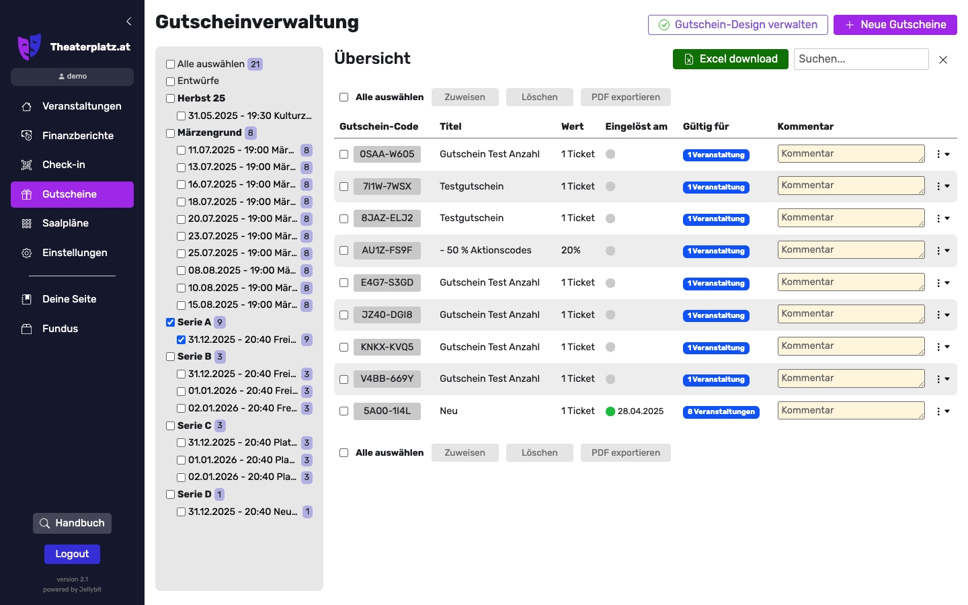Click green redeemed status dot for 5A00-1I4L
Screen dimensions: 968x605
tap(610, 411)
